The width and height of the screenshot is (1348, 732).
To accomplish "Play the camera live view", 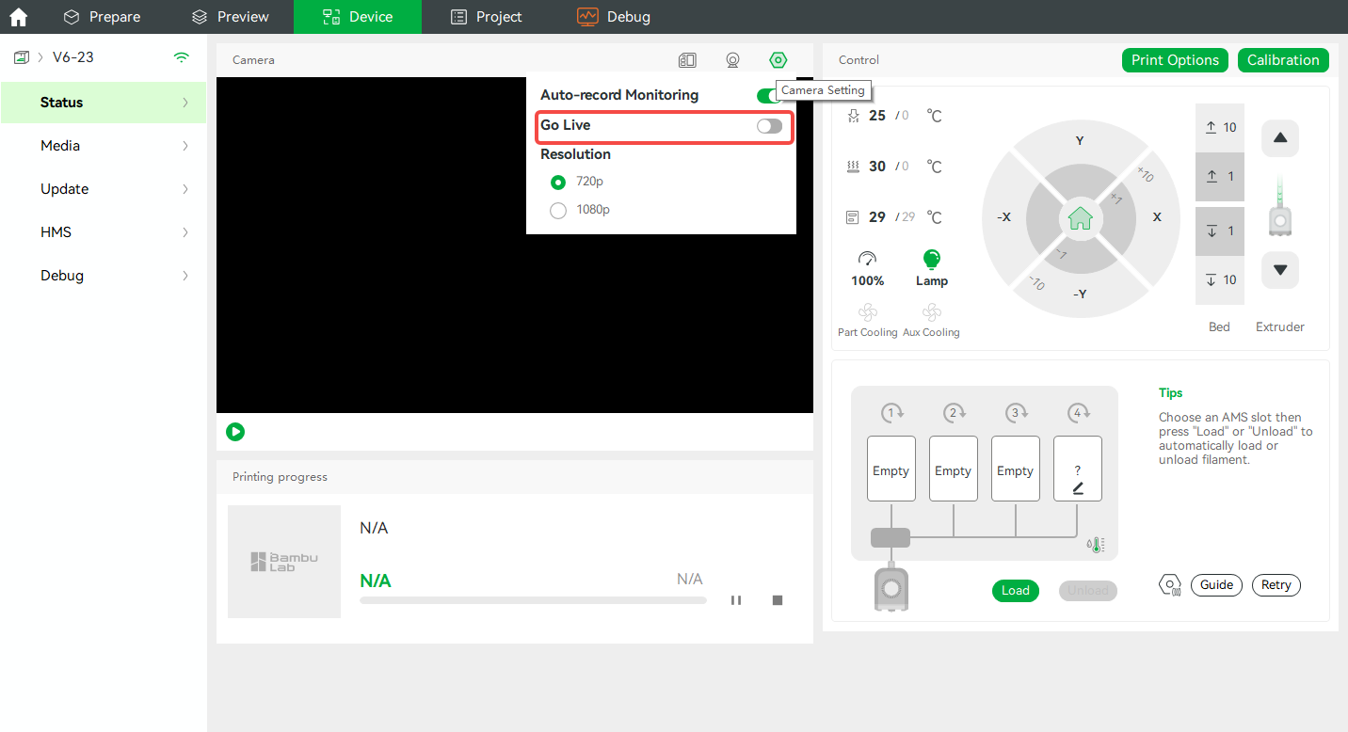I will (235, 432).
